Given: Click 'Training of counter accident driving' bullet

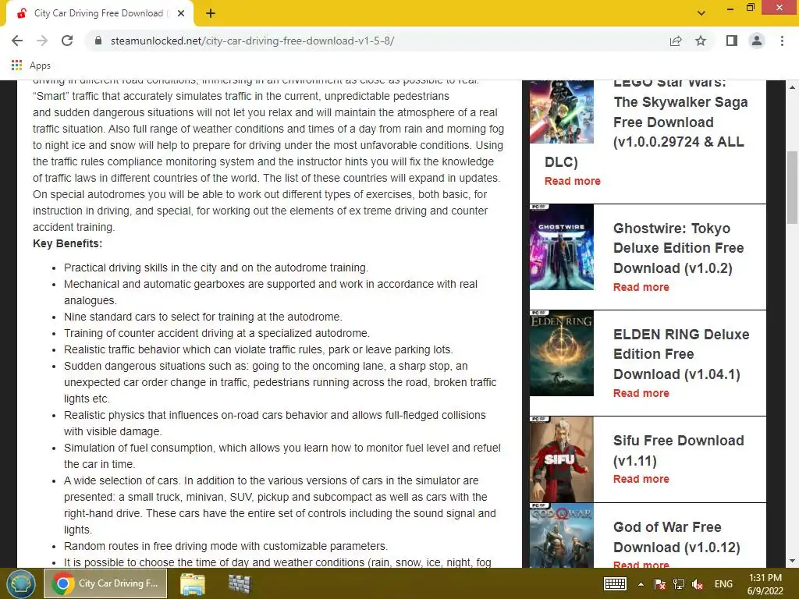Looking at the screenshot, I should [x=217, y=333].
